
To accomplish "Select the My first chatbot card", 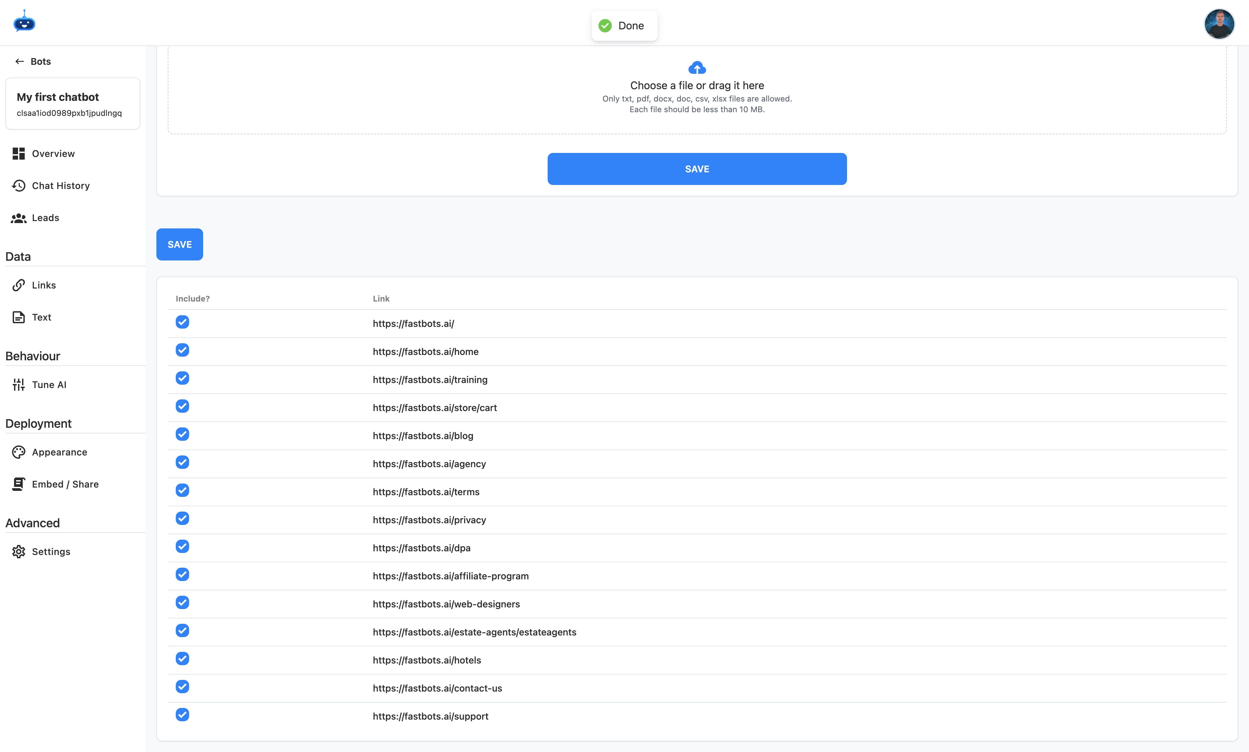I will pyautogui.click(x=73, y=104).
